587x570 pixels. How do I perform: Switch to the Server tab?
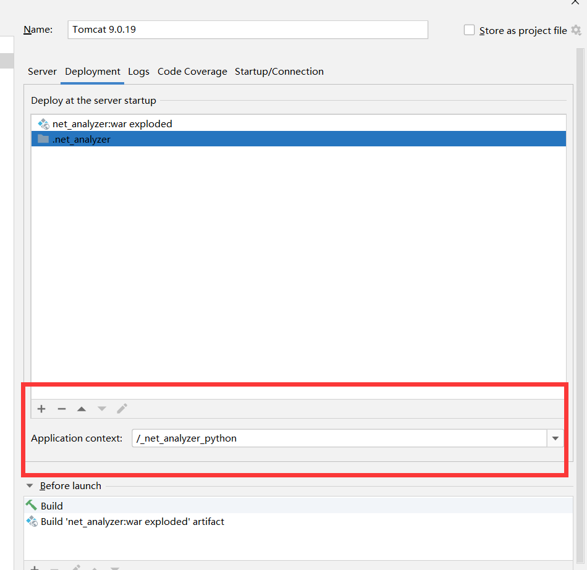tap(42, 72)
